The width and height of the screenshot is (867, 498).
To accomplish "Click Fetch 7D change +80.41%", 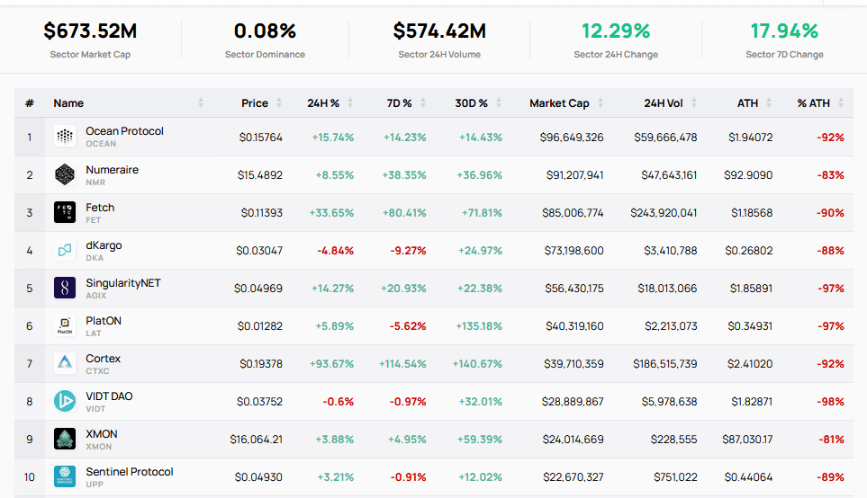I will tap(404, 212).
